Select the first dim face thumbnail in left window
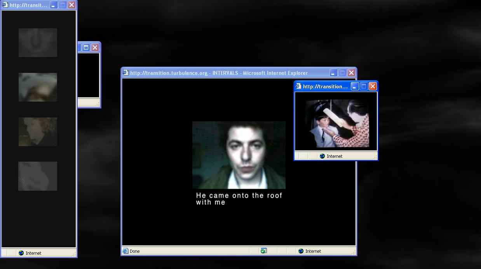Viewport: 481px width, 269px height. 38,43
